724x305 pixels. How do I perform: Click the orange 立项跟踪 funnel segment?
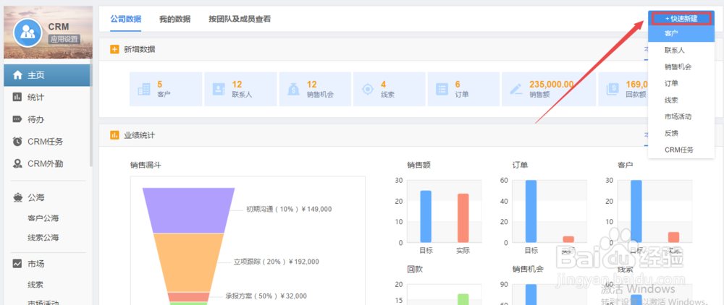[188, 262]
